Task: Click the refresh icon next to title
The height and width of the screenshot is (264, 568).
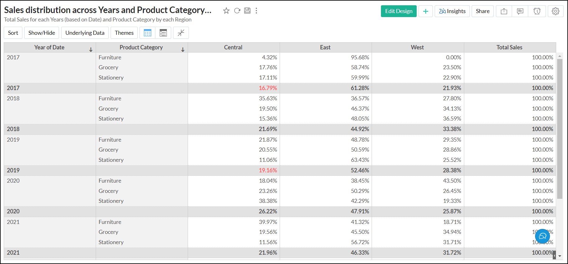Action: click(237, 11)
